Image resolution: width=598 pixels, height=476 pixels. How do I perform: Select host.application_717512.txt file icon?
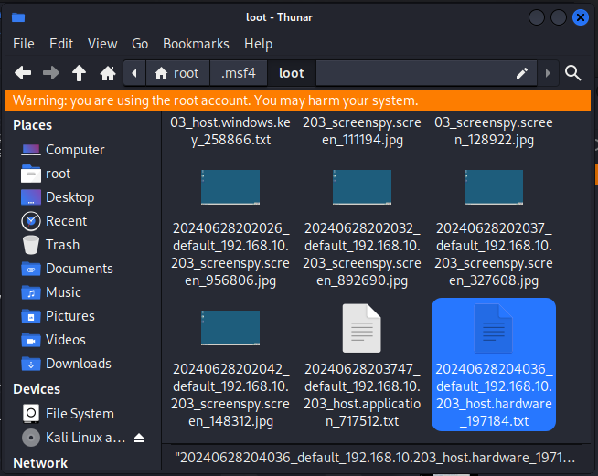coord(361,328)
